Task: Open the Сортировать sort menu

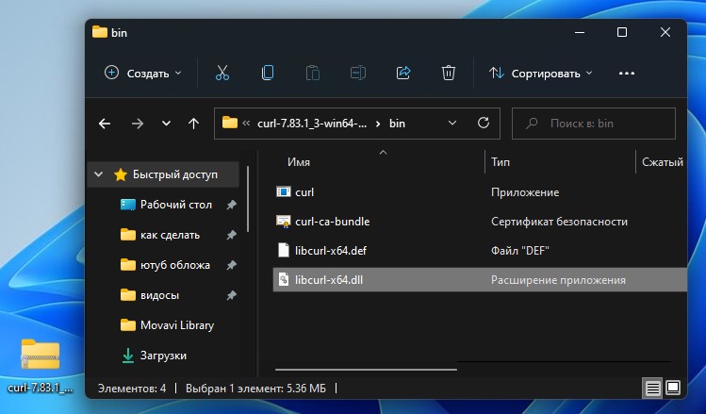Action: (x=540, y=73)
